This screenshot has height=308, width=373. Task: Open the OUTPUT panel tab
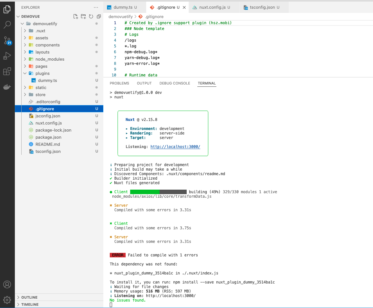[144, 83]
